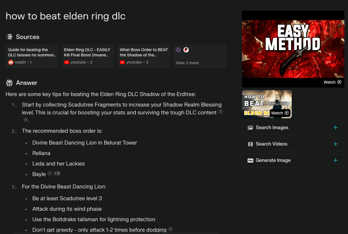Open the Guide for beating DLC bosses source card
Image resolution: width=348 pixels, height=234 pixels.
click(32, 56)
